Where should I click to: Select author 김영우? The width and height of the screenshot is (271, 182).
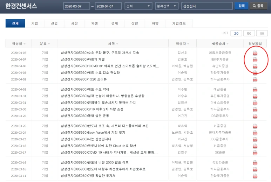(x=182, y=152)
